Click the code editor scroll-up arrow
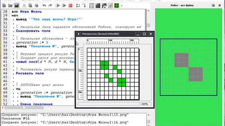225x126 pixels. (x=148, y=11)
